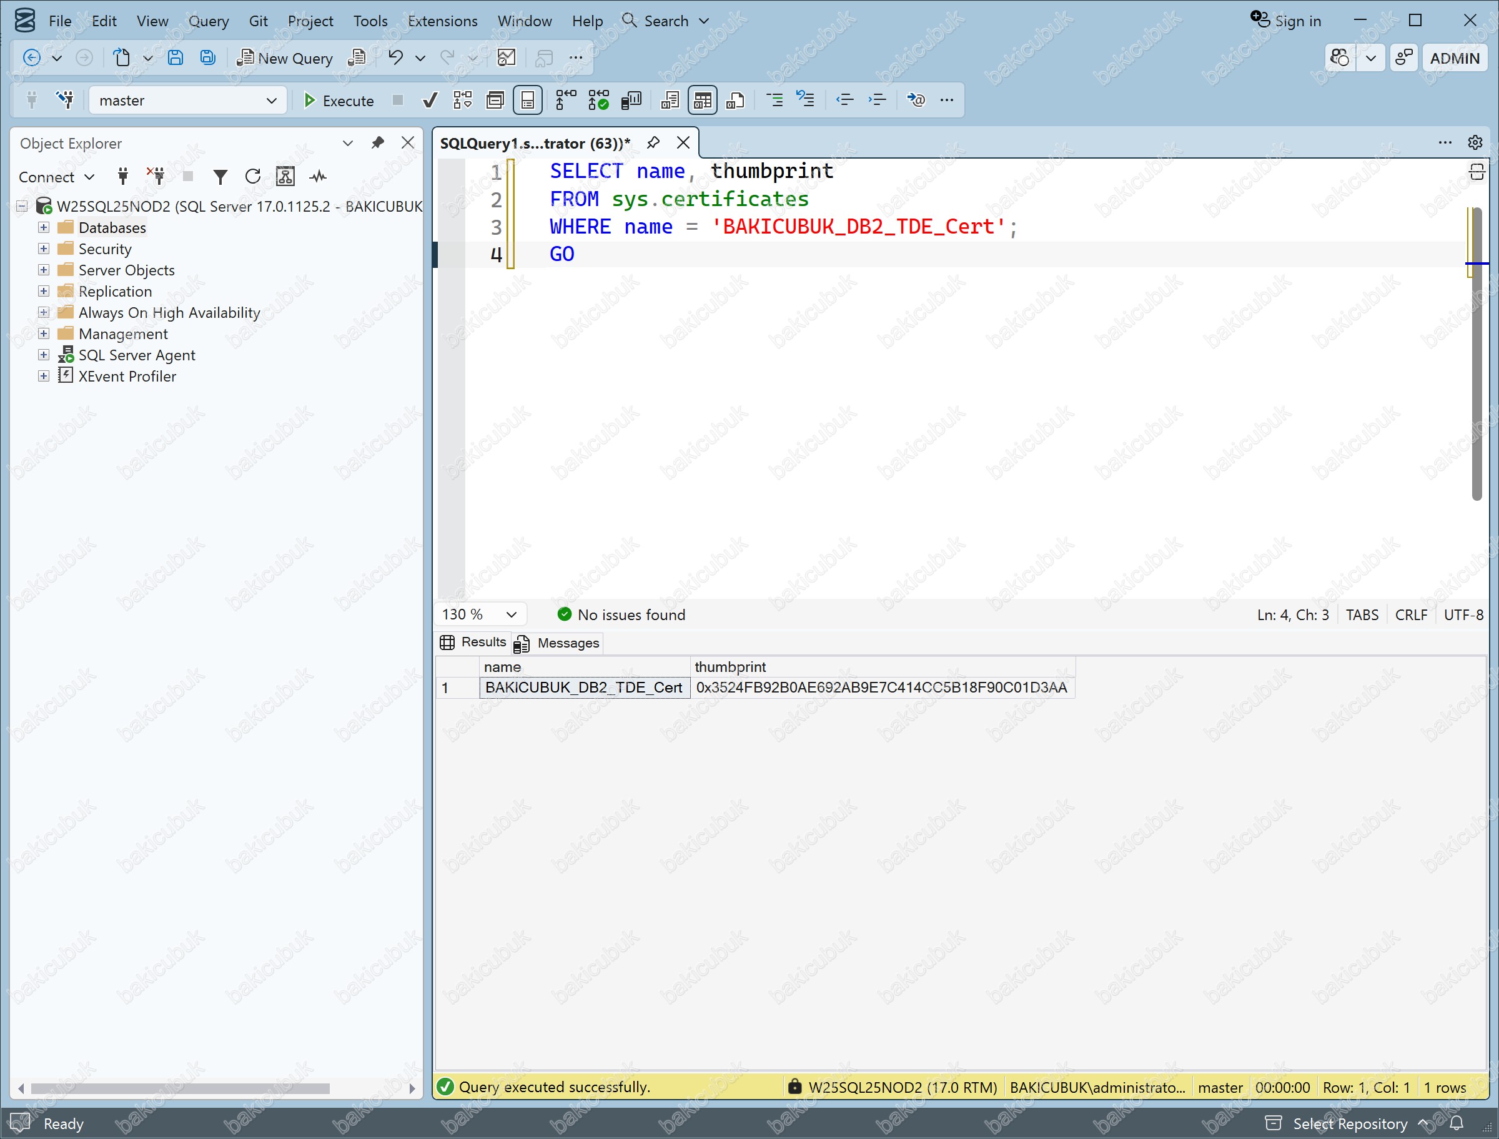Open the Tools menu

click(x=370, y=21)
